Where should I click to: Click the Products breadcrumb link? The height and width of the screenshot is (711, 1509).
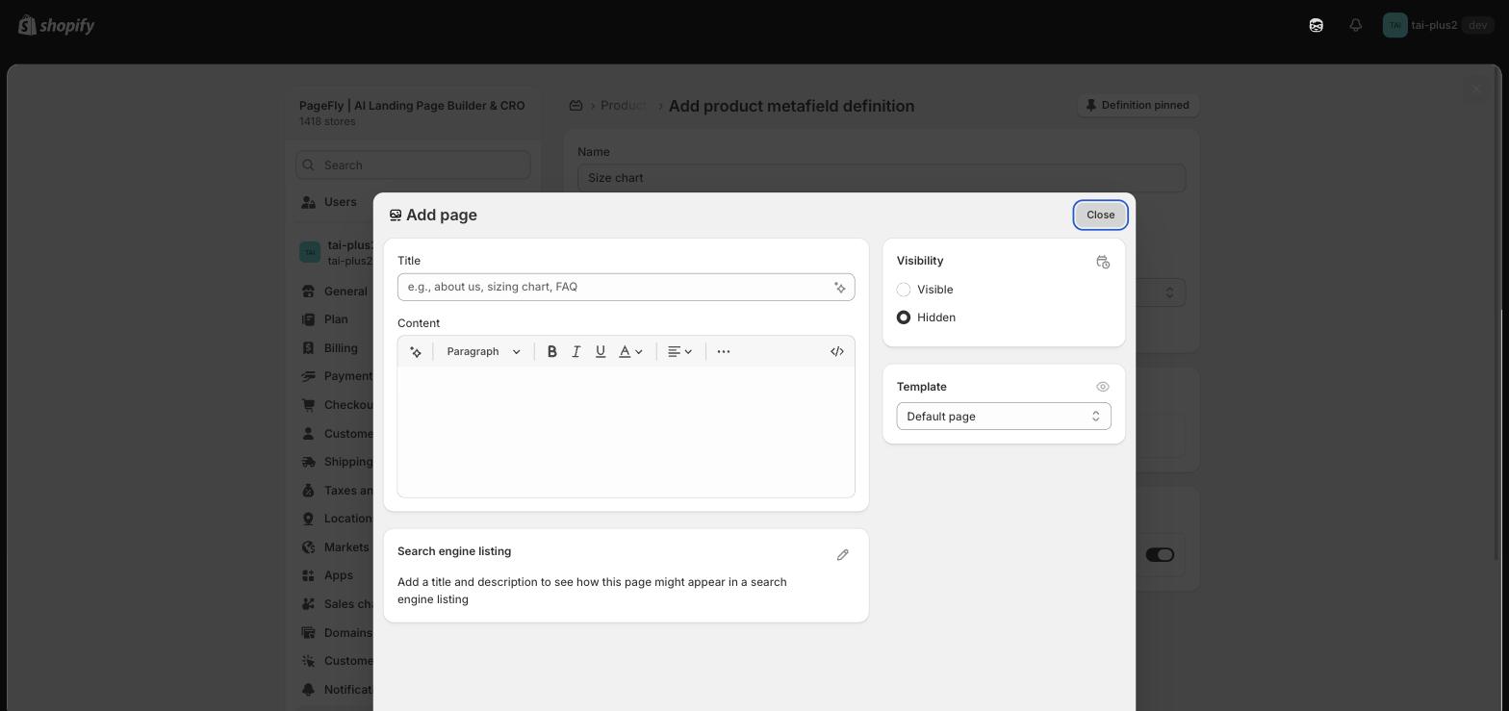click(x=624, y=105)
